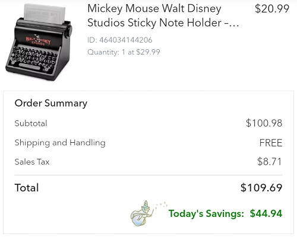
Task: Open the typewriter sticky note holder thumbnail
Action: pyautogui.click(x=39, y=42)
